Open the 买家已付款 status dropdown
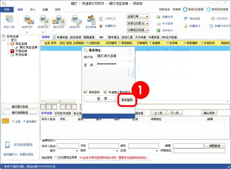This screenshot has height=169, width=231. click(138, 23)
